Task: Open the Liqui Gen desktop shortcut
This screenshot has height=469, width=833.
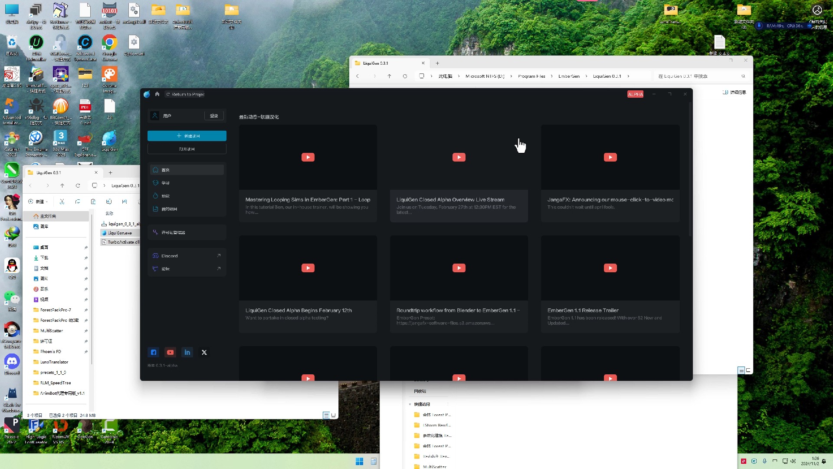Action: click(109, 141)
